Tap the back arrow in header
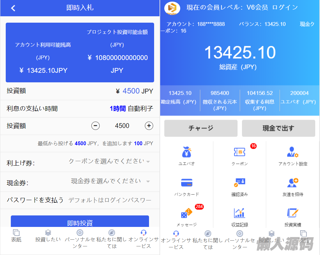320x255 pixels. [x=13, y=8]
